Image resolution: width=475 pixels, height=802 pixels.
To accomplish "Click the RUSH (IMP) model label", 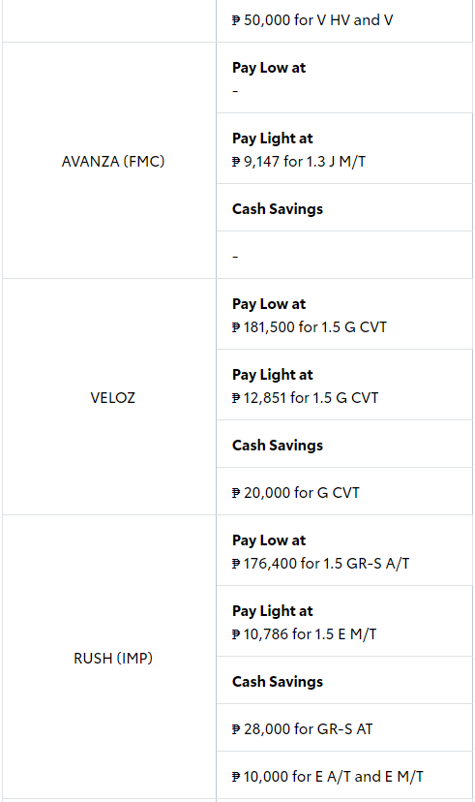I will (113, 658).
